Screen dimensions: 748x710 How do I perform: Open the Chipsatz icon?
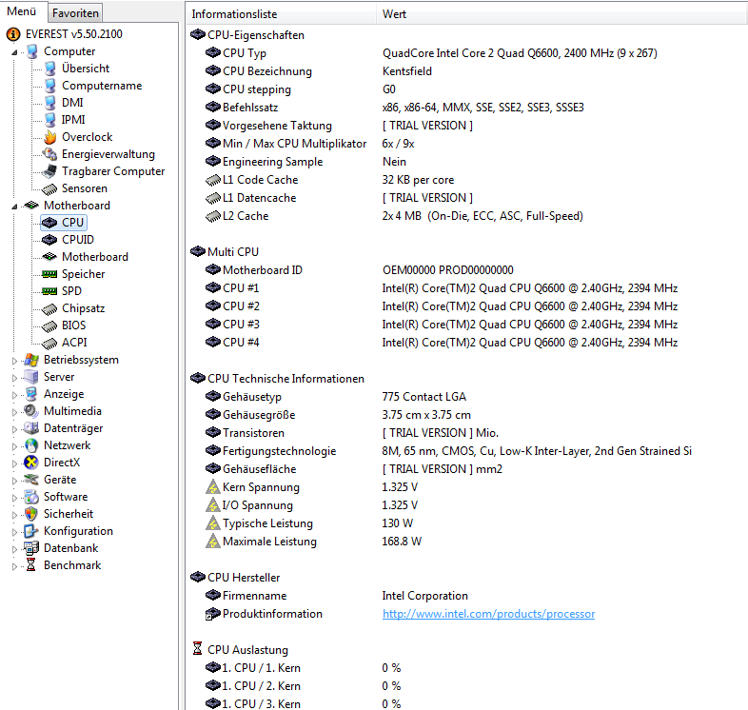point(49,309)
